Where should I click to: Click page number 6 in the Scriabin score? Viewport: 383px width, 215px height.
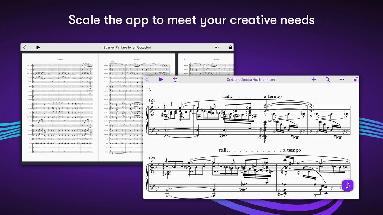150,90
